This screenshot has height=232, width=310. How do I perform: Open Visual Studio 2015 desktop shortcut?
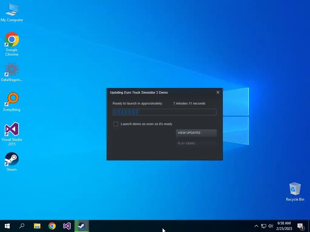[12, 134]
